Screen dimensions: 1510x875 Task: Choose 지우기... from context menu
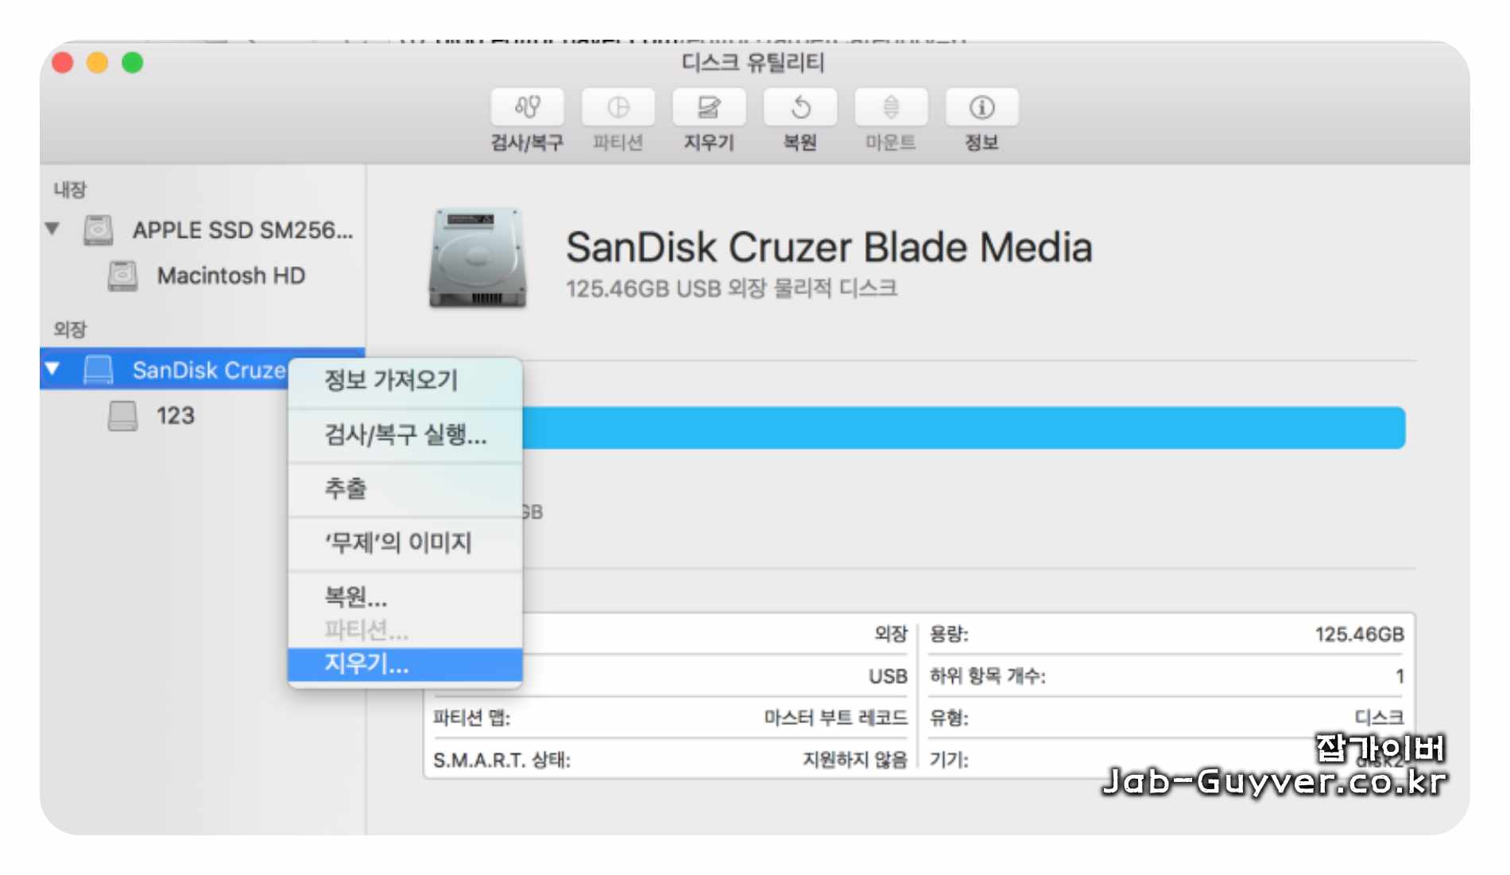(x=405, y=664)
